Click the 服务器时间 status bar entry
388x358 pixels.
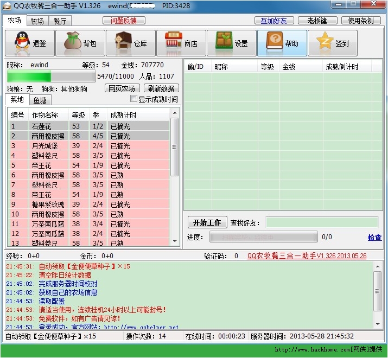[x=302, y=336]
